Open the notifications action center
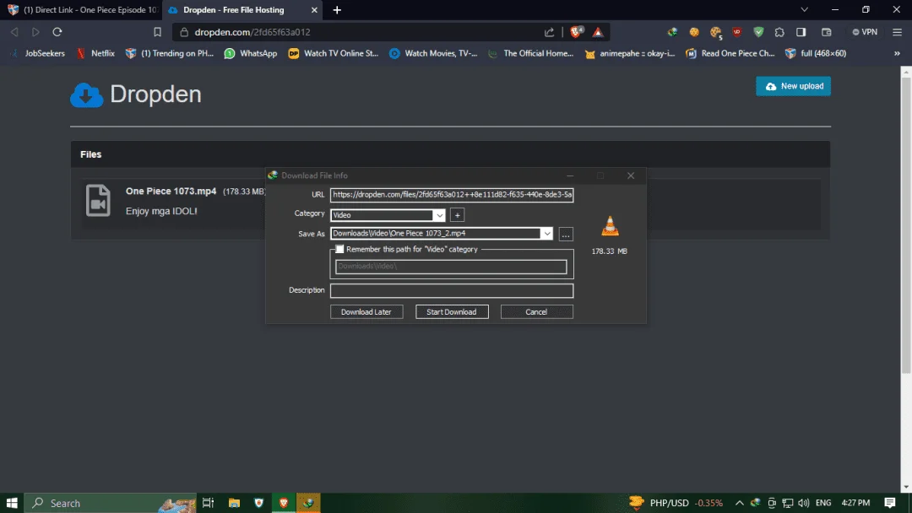Screen dimensions: 912x513 pos(889,503)
